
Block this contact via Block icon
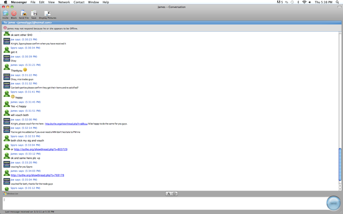[14, 13]
